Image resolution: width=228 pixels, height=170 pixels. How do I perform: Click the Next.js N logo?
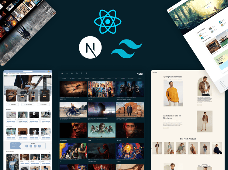click(90, 47)
